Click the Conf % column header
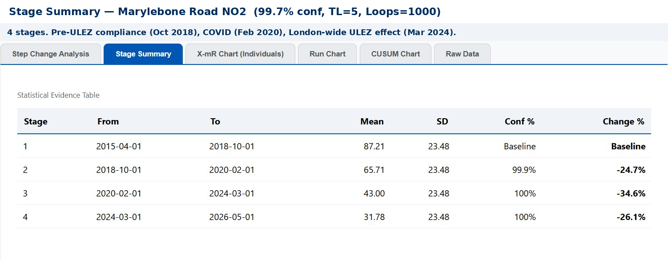Viewport: 668px width, 260px height. click(519, 121)
